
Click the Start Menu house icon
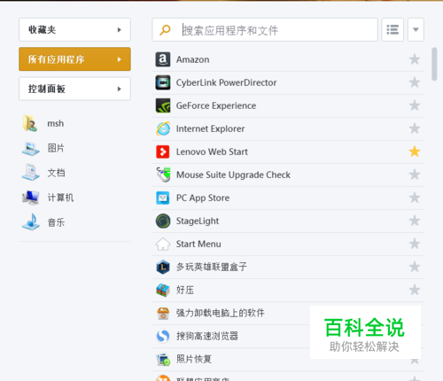pos(163,244)
